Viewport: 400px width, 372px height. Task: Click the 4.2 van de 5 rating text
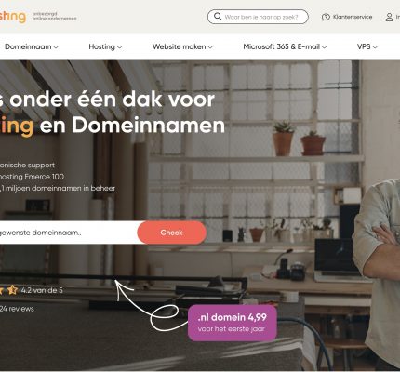[42, 290]
